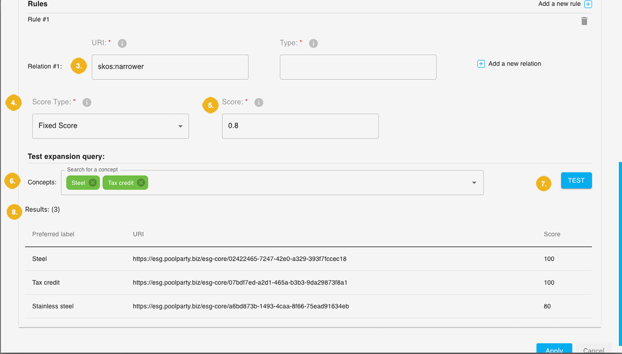Screen dimensions: 622x354
Task: Click the info icon beside Score Type
Action: click(x=87, y=102)
